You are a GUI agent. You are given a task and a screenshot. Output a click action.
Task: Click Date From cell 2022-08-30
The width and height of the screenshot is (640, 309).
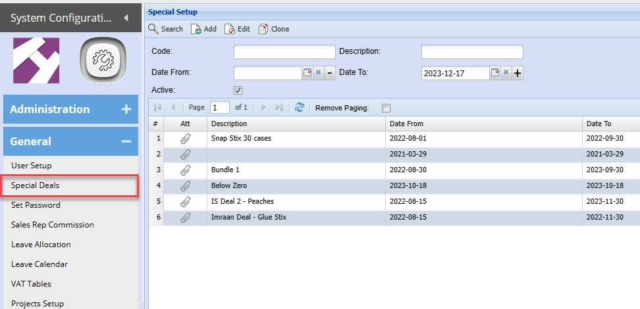pyautogui.click(x=484, y=170)
